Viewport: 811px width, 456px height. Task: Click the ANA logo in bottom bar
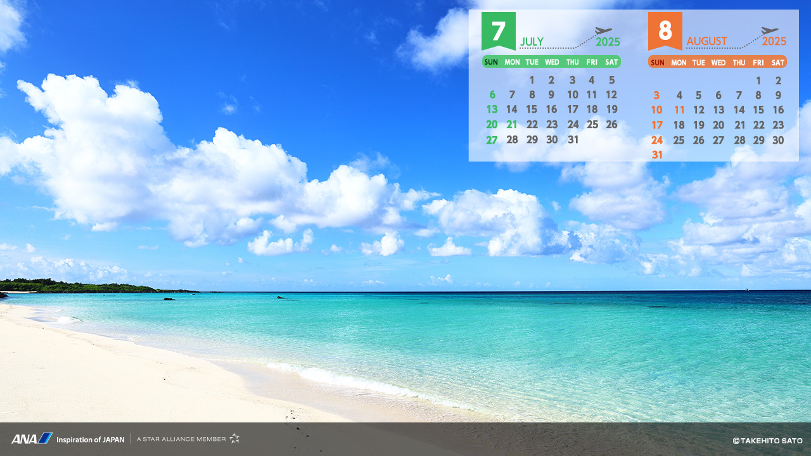click(x=32, y=438)
